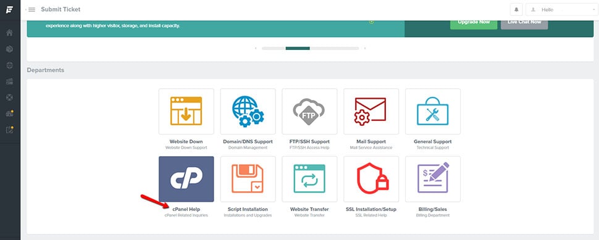Show the next banner slide arrow
Image resolution: width=599 pixels, height=240 pixels.
pos(365,49)
